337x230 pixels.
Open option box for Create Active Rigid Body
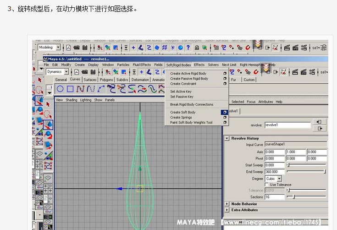coord(225,73)
